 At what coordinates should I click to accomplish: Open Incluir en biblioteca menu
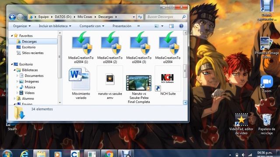55,26
